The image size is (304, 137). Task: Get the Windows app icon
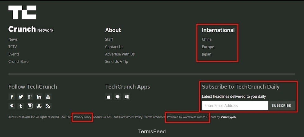click(x=127, y=97)
